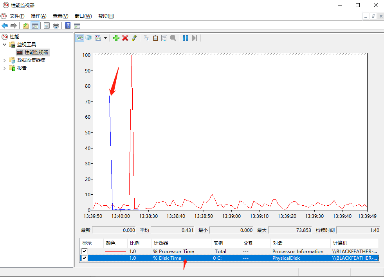Collapse the 监视工具 tree node

(4, 45)
